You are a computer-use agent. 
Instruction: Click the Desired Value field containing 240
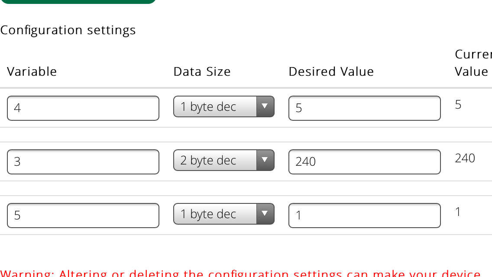[364, 161]
